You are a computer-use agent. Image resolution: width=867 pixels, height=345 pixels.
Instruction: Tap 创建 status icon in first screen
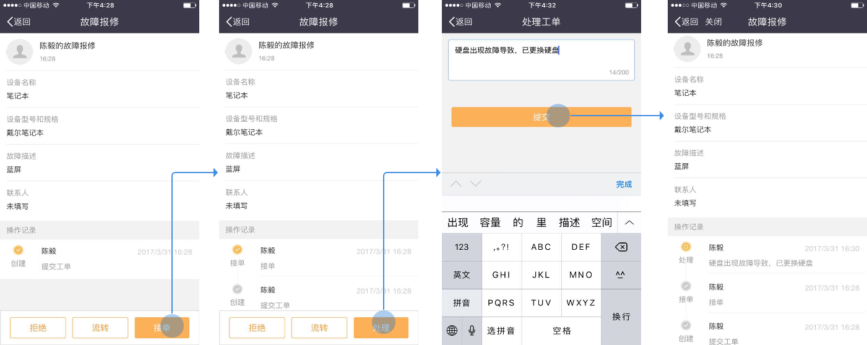coord(19,250)
